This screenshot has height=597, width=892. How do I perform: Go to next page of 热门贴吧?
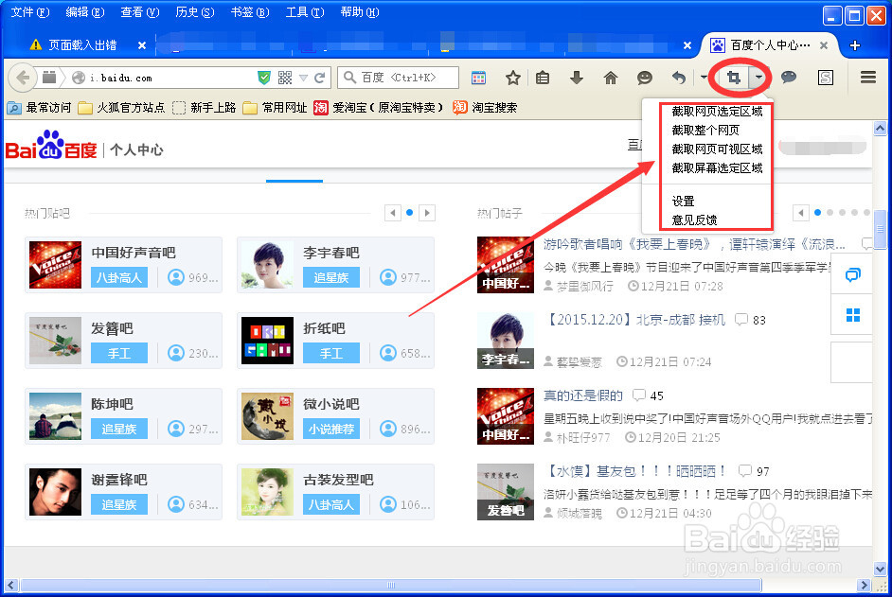pos(427,213)
